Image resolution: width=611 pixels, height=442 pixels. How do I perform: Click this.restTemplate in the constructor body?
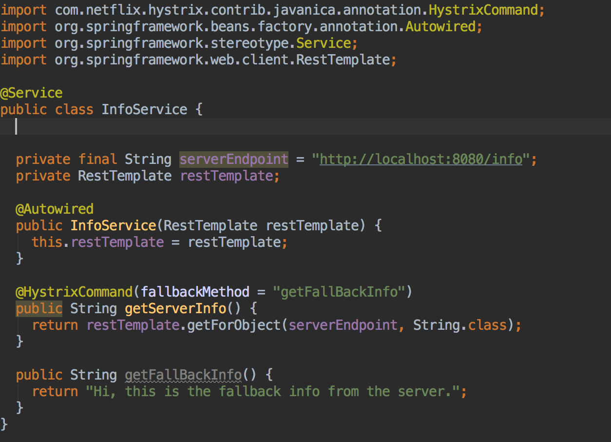pyautogui.click(x=97, y=242)
